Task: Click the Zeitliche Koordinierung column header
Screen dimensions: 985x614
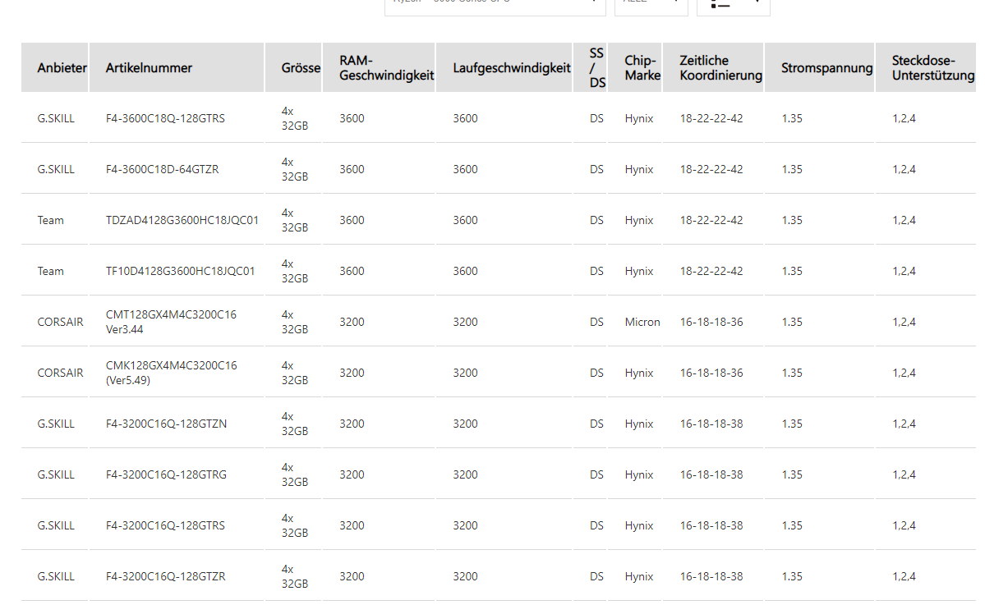Action: [713, 68]
